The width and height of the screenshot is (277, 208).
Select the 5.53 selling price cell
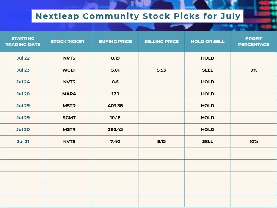point(161,70)
